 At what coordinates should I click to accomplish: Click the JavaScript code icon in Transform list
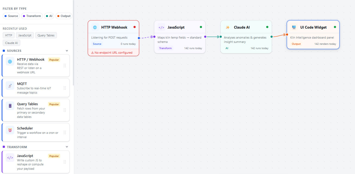point(10,158)
